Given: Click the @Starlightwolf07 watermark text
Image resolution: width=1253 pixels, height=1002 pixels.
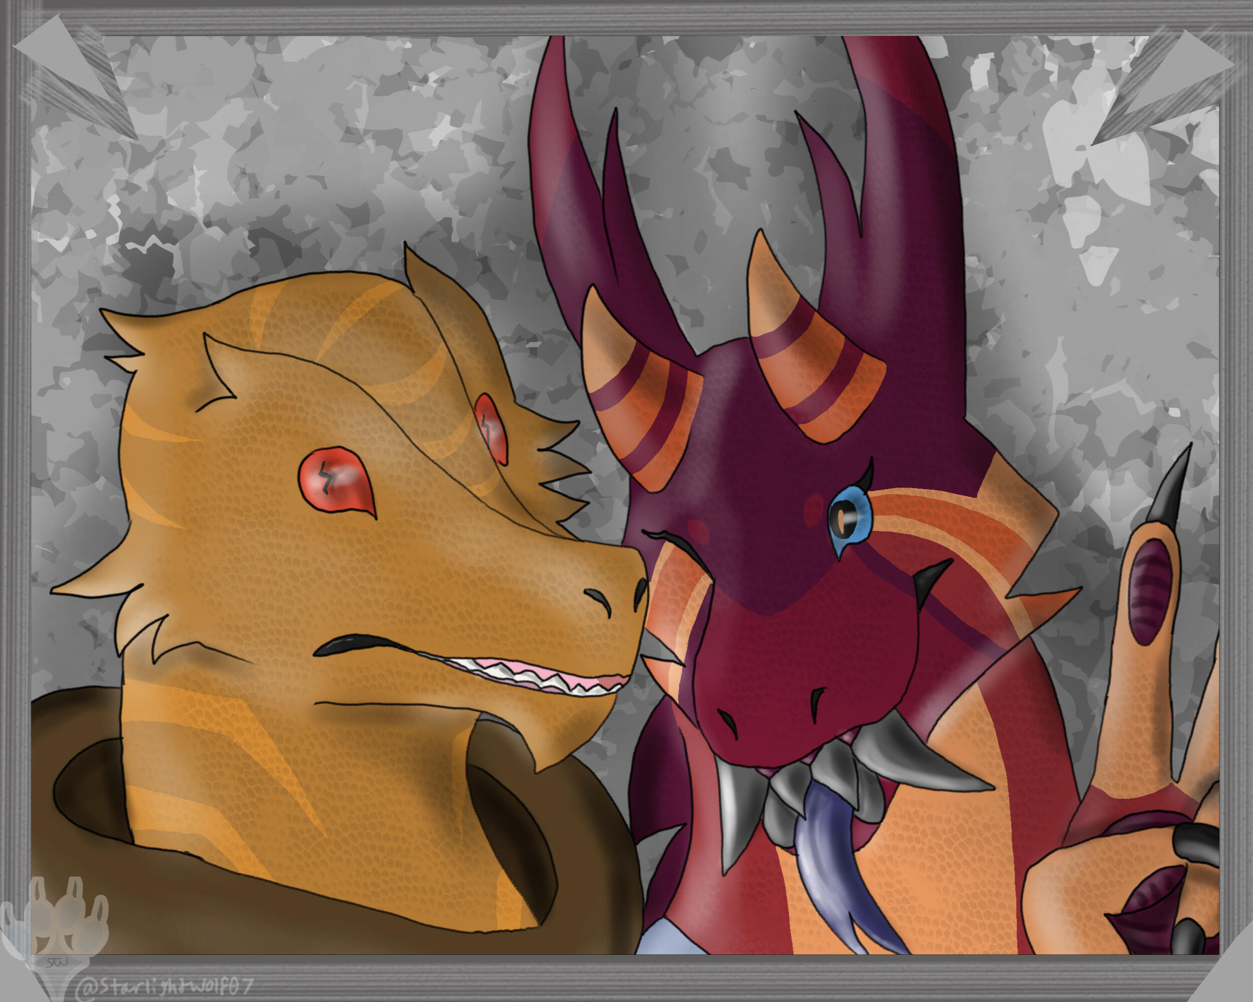Looking at the screenshot, I should (x=165, y=986).
